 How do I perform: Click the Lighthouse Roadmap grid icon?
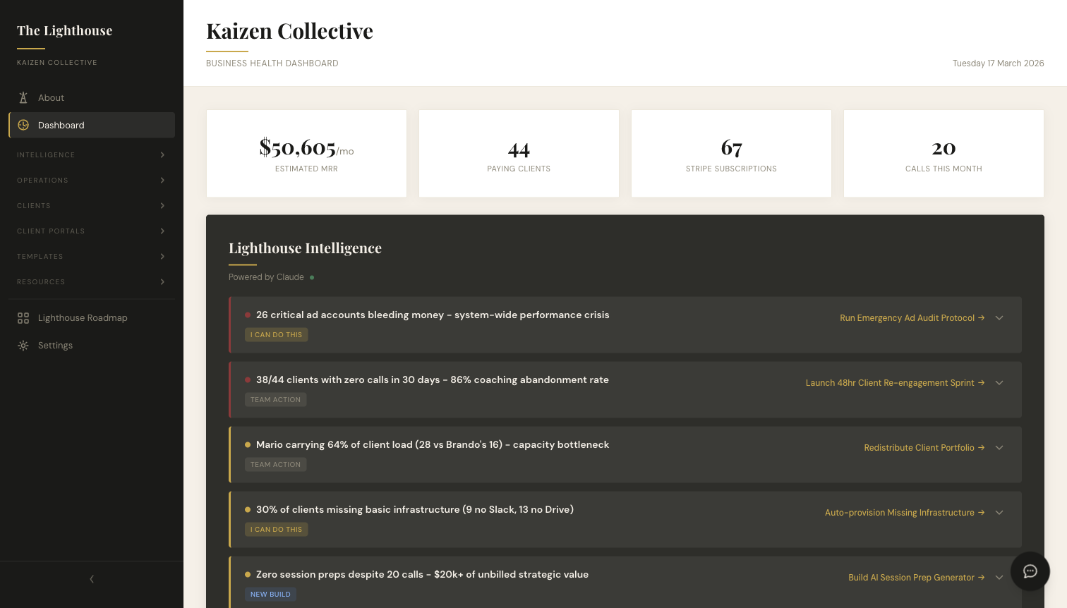point(22,317)
